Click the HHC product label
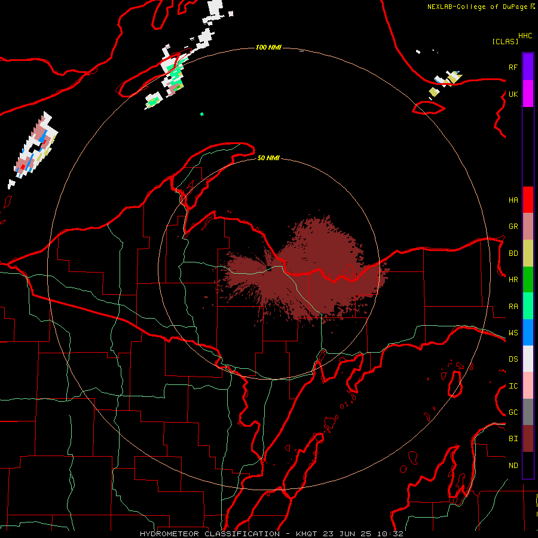Image resolution: width=538 pixels, height=538 pixels. point(525,36)
